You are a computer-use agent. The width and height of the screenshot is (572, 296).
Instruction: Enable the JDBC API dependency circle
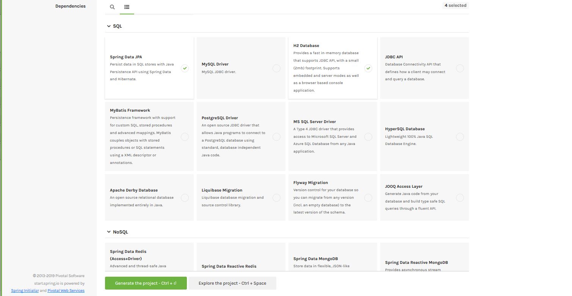coord(460,68)
